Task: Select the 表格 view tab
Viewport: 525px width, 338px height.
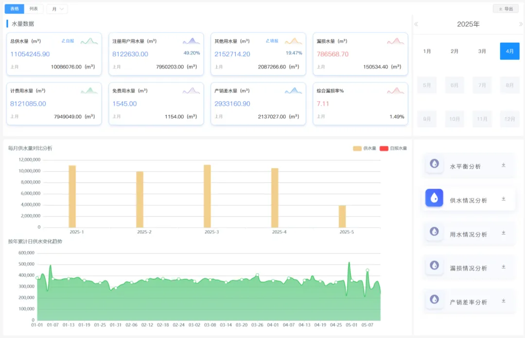Action: point(15,9)
